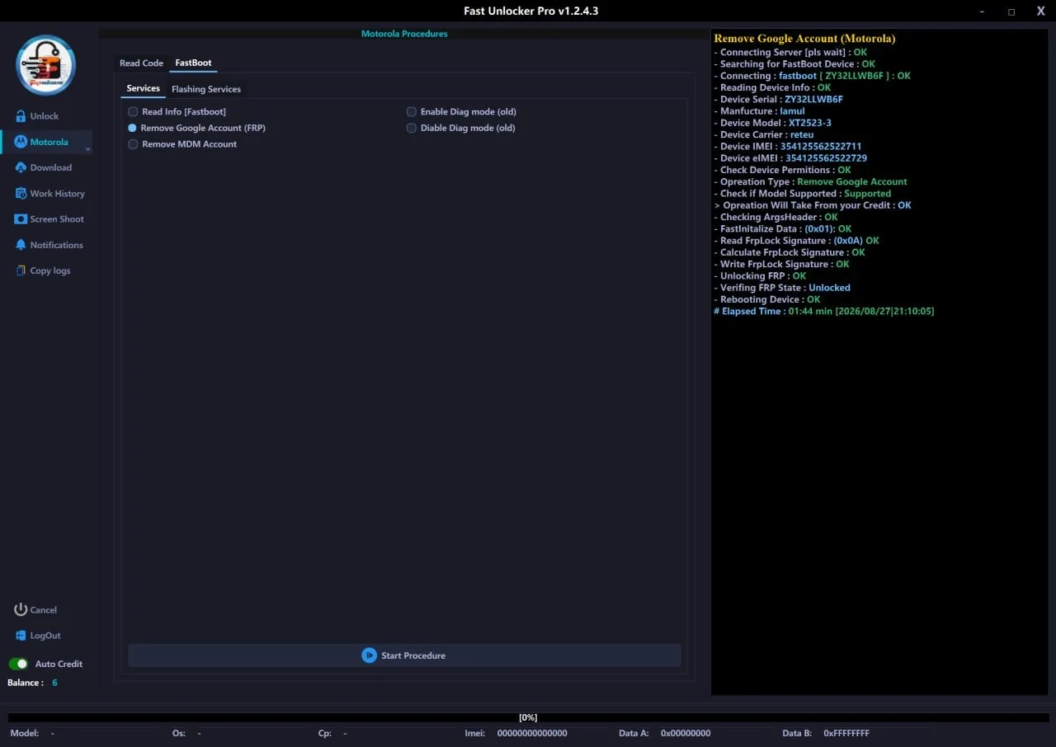Click the Start Procedure button

coord(404,655)
